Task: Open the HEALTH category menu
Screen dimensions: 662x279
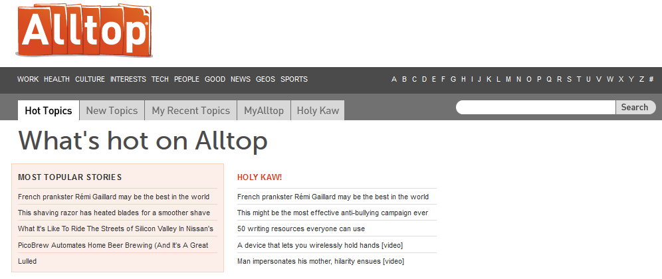Action: [x=56, y=79]
